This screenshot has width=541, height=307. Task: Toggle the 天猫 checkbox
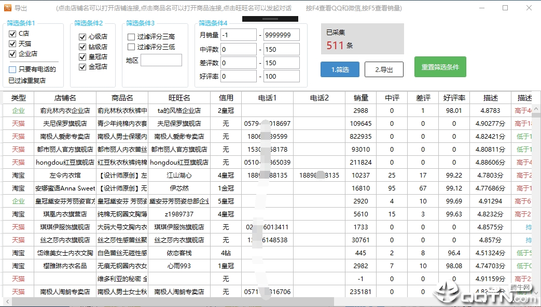[12, 44]
